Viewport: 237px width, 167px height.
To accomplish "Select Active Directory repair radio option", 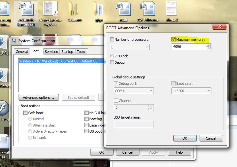I will tap(30, 131).
